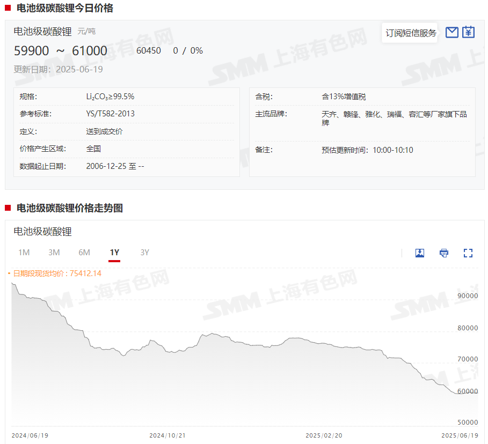
Task: Click the x-axis date 2025/02/20
Action: tap(324, 435)
